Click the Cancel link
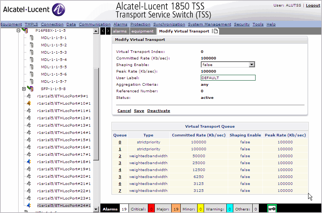The width and height of the screenshot is (322, 213). [x=124, y=111]
